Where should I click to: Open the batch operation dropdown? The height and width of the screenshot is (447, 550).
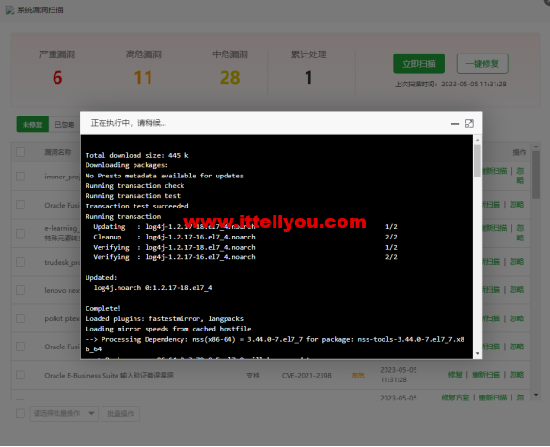click(64, 414)
